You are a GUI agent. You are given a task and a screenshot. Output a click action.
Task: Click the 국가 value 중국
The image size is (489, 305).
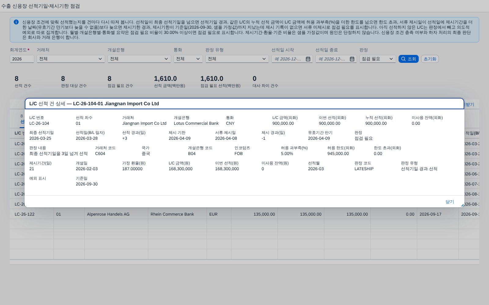click(x=146, y=154)
